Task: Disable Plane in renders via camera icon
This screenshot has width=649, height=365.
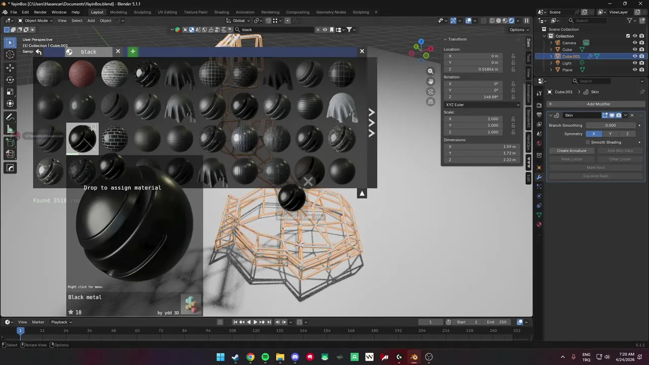Action: click(x=641, y=69)
